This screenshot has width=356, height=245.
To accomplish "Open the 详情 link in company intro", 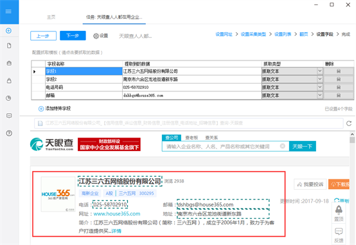I will click(x=116, y=231).
